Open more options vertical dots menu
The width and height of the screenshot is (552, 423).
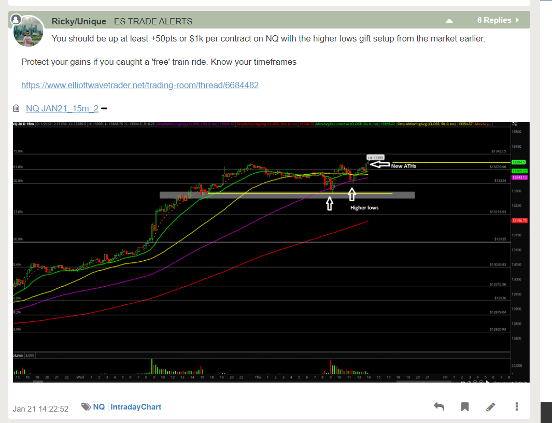click(517, 406)
